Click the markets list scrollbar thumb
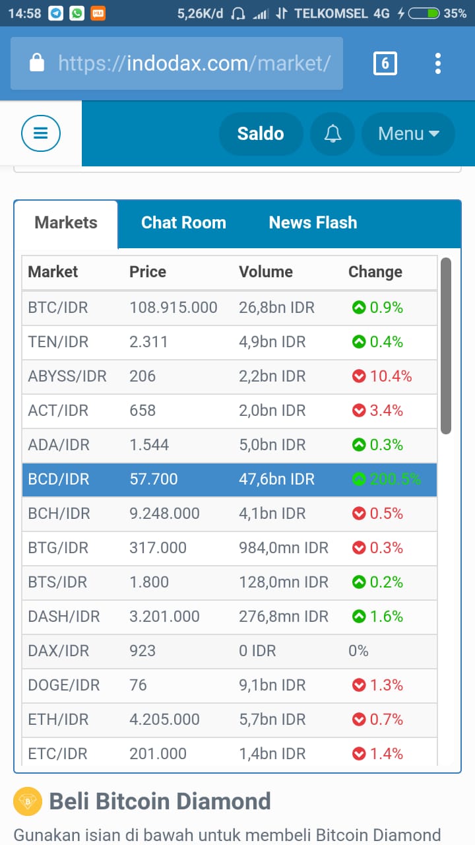This screenshot has height=845, width=475. 446,345
